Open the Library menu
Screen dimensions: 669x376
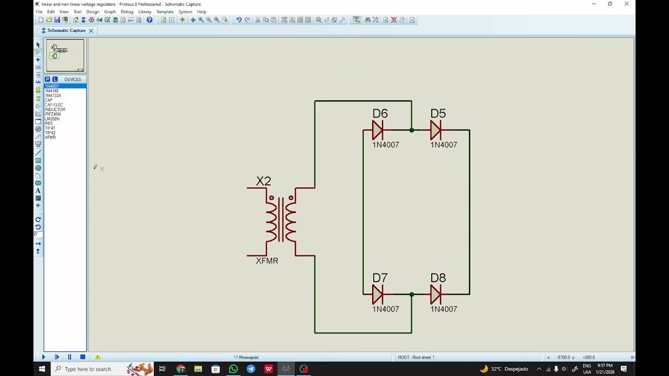[x=145, y=11]
